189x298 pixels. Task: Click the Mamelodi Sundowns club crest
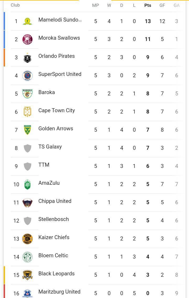click(x=28, y=21)
